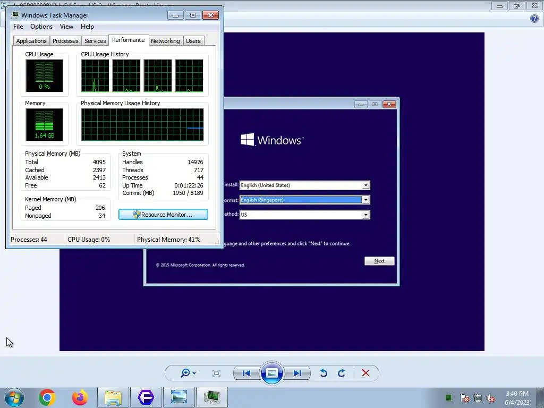Open the purple F app taskbar icon
The height and width of the screenshot is (408, 544).
(x=146, y=397)
